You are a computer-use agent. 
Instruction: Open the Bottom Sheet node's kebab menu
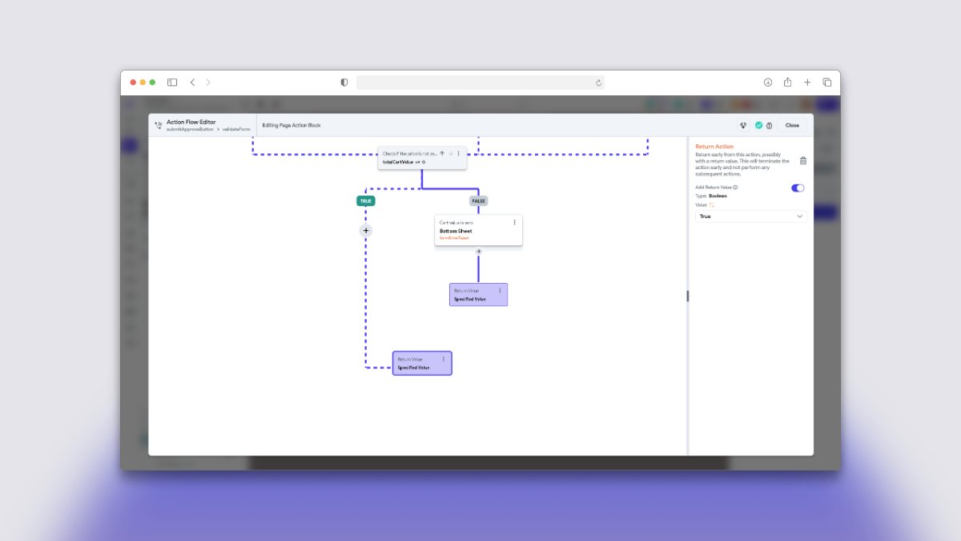[x=514, y=222]
